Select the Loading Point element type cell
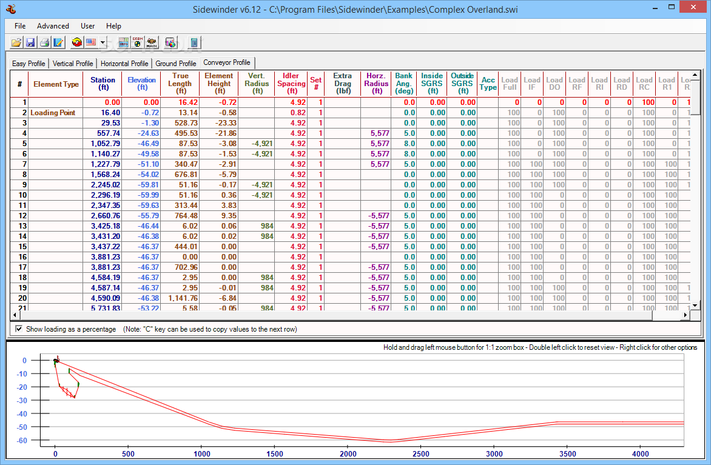The height and width of the screenshot is (465, 711). [x=56, y=112]
